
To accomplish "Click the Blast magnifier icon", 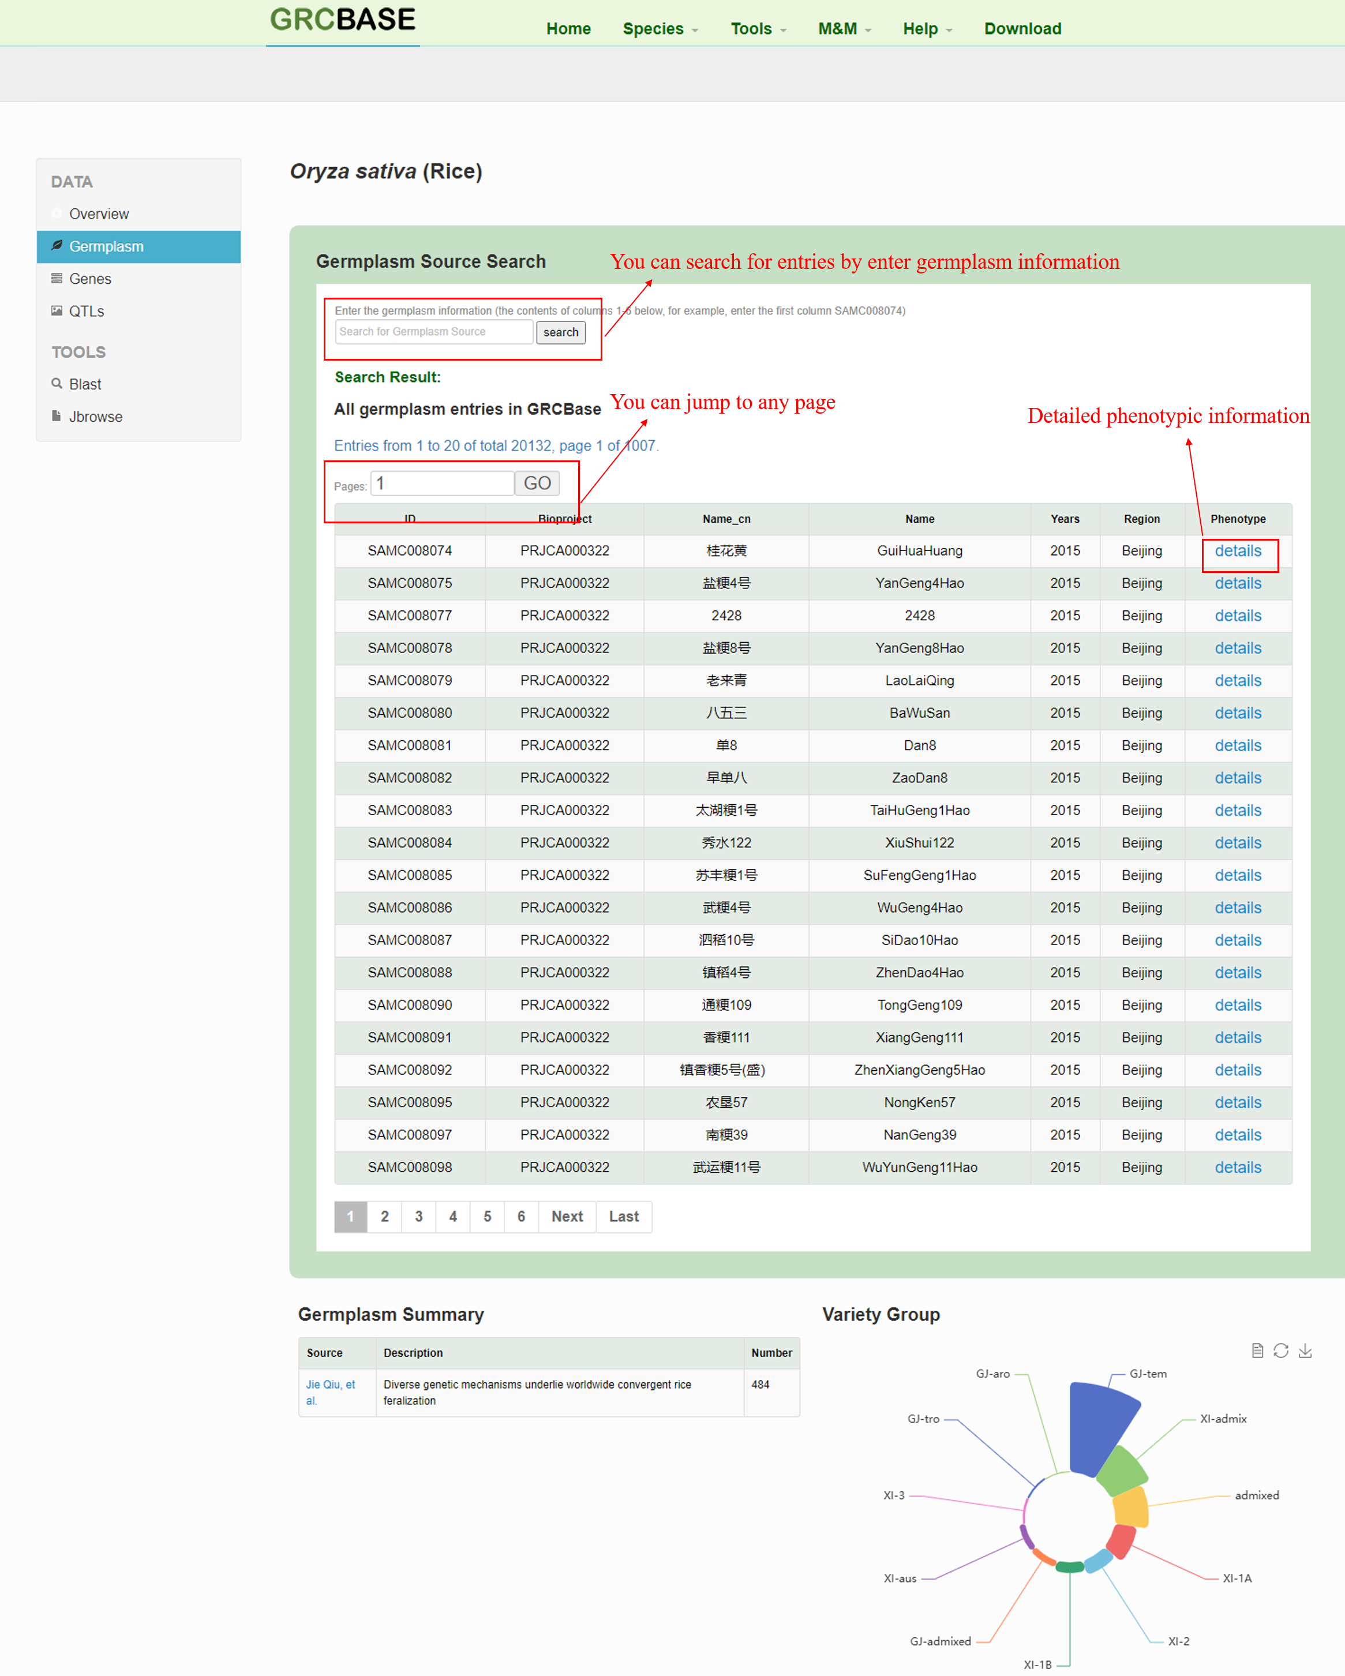I will pyautogui.click(x=57, y=383).
